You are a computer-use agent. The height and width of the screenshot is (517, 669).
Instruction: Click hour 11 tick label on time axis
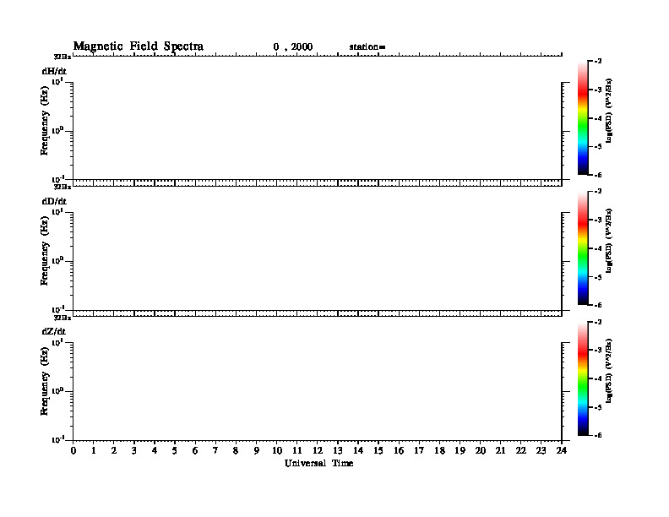(297, 451)
